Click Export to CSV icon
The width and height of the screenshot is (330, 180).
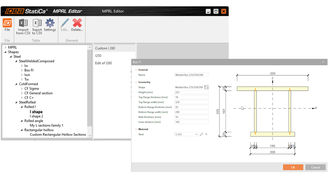pos(37,24)
